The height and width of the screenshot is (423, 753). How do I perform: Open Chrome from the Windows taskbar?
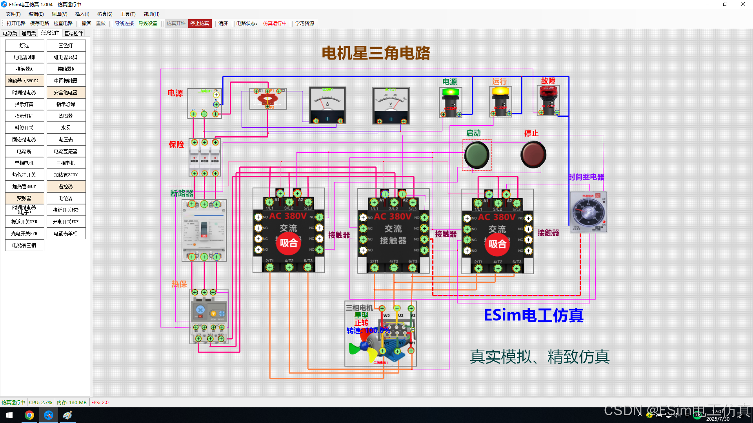(x=29, y=415)
